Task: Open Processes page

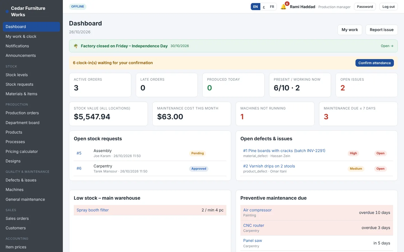Action: point(31,142)
